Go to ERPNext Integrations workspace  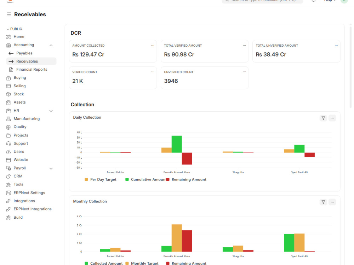(33, 209)
